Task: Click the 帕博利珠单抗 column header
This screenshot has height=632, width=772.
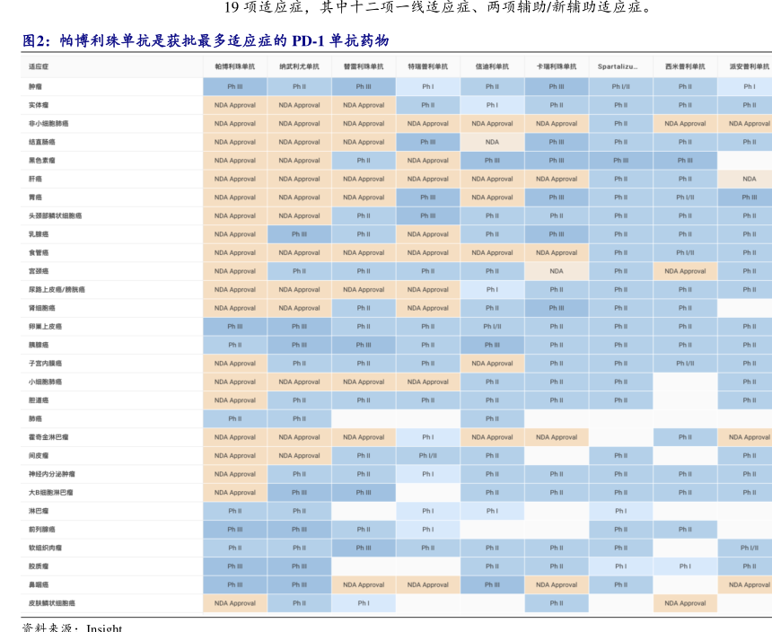Action: (x=234, y=66)
